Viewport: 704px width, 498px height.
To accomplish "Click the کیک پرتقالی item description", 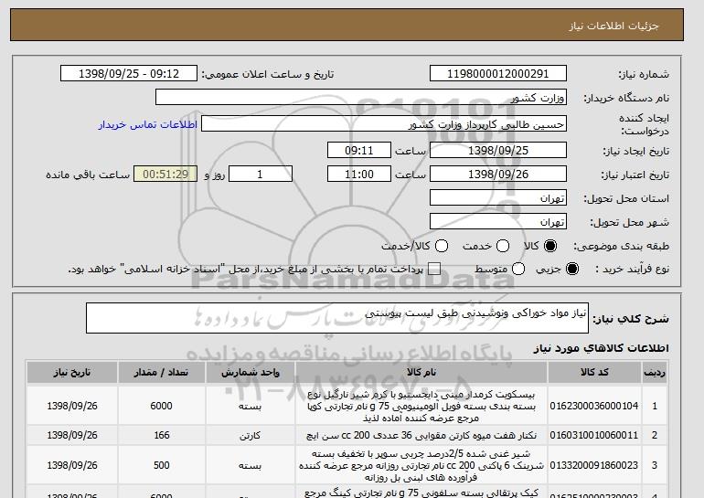I will (421, 493).
